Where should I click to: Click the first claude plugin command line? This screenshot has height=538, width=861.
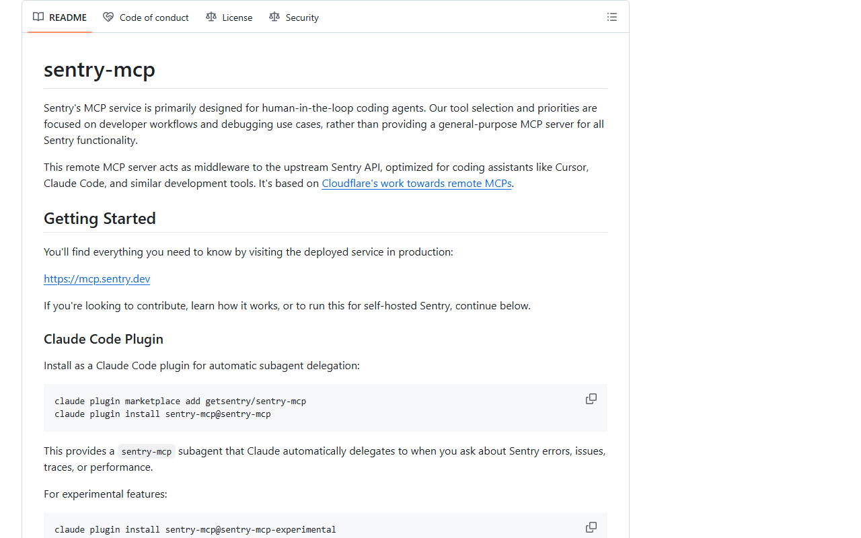point(180,400)
